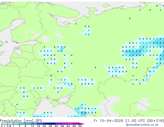164x127 pixels.
Task: Click the 20–25 mm dark blue legend swatch
Action: pyautogui.click(x=46, y=124)
